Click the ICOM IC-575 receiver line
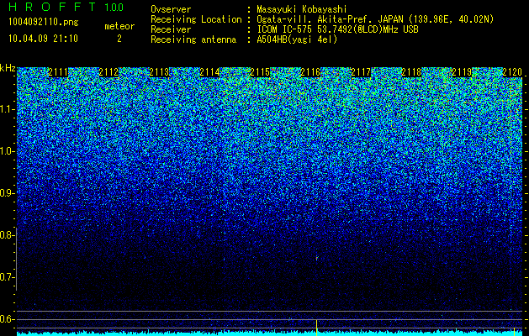Image resolution: width=529 pixels, height=336 pixels. [337, 29]
